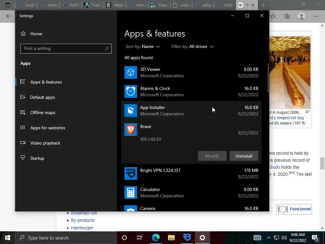
Task: Open Cortana circle on taskbar
Action: [124, 238]
